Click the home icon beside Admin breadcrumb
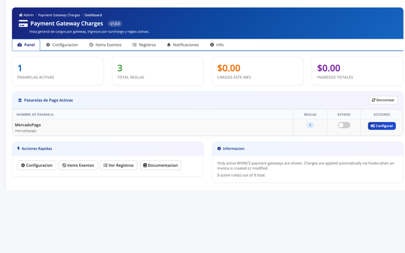Screen dimensions: 405x253 [20, 15]
